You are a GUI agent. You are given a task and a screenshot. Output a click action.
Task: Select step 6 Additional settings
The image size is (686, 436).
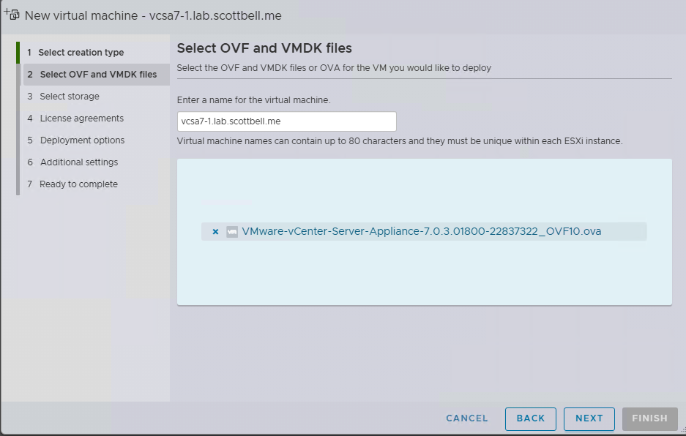[78, 162]
